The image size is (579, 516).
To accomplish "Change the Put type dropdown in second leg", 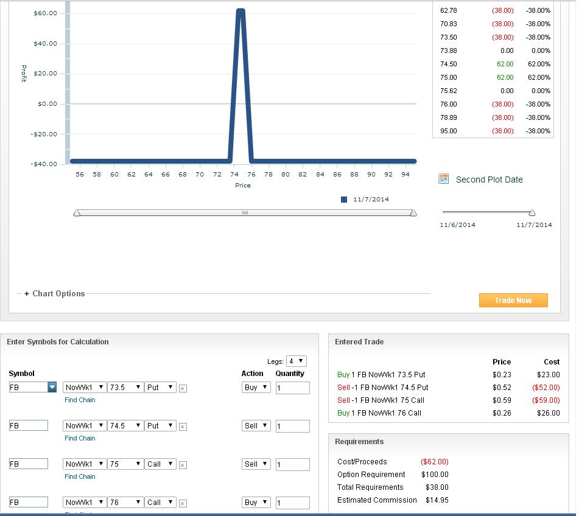I will [160, 426].
